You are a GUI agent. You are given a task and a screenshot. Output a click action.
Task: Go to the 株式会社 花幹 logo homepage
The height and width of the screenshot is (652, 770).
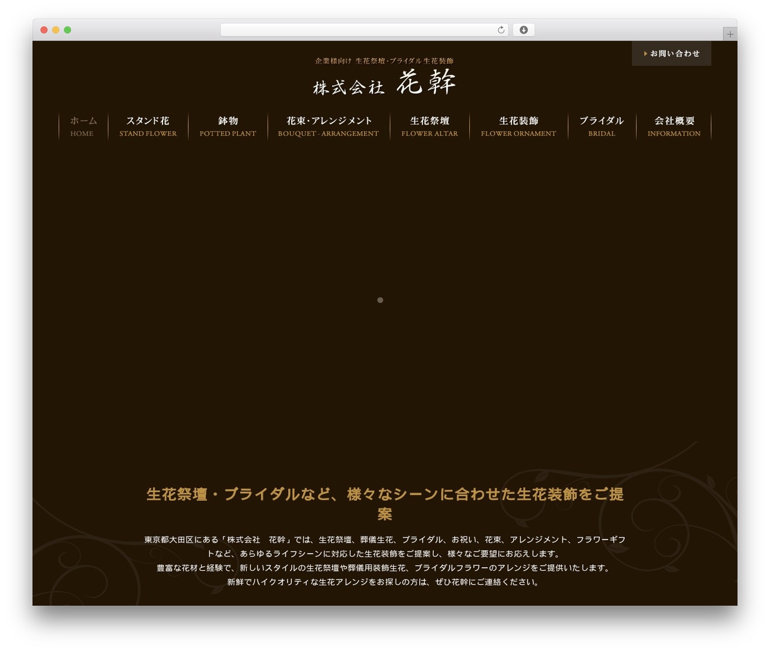pos(384,82)
